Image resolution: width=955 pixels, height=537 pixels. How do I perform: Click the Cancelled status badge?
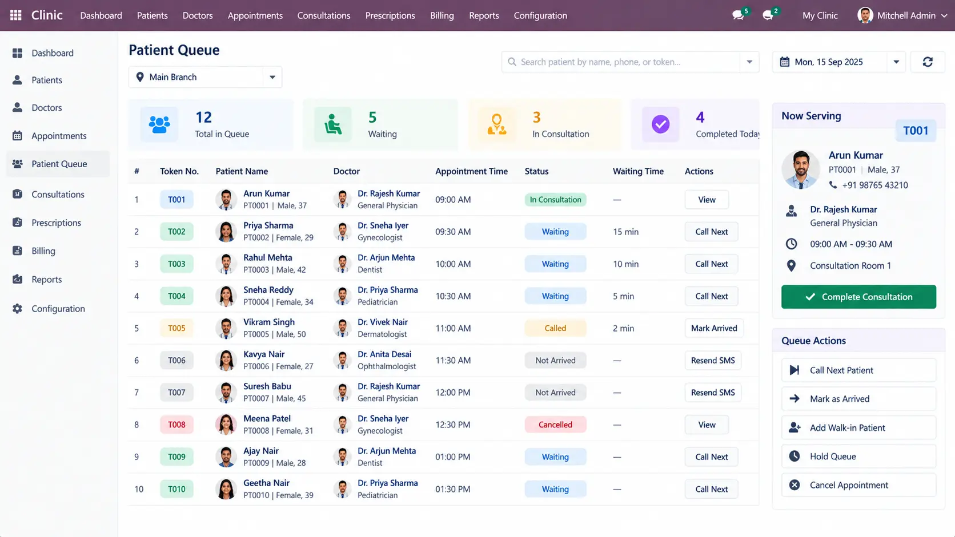tap(555, 425)
